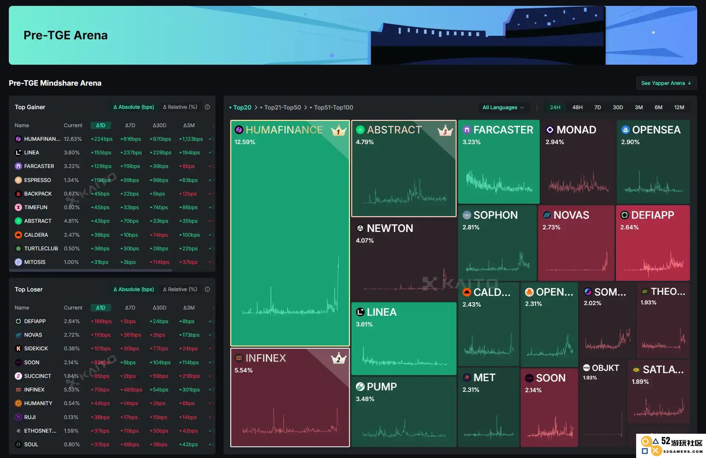Open the LINEA row in Top Gainer
The image size is (706, 458).
[x=112, y=153]
